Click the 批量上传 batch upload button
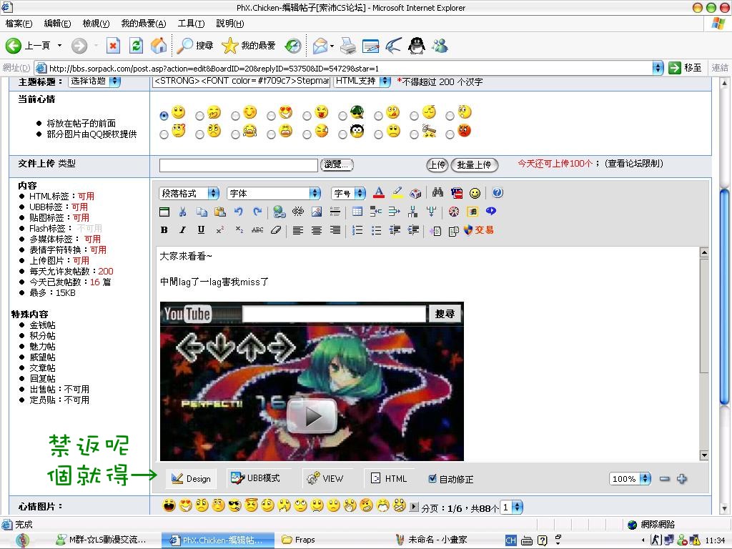 point(474,164)
